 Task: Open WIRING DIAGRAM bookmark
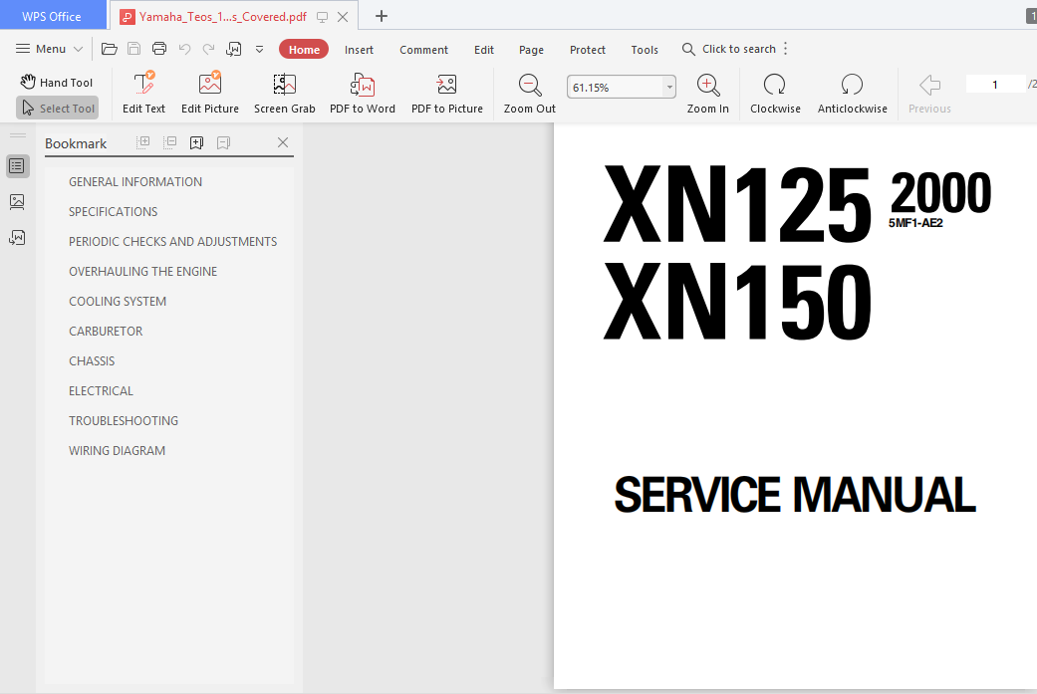pyautogui.click(x=118, y=450)
